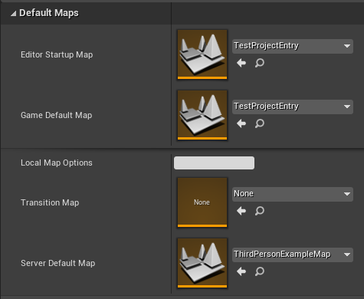Use selected asset for Game Default Map
Screen dimensions: 364x299
pyautogui.click(x=241, y=123)
